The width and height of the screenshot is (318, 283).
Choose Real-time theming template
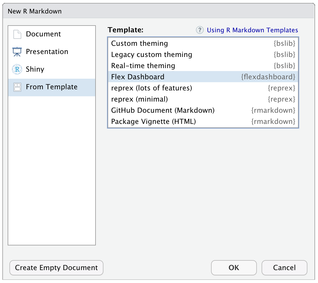tap(203, 66)
